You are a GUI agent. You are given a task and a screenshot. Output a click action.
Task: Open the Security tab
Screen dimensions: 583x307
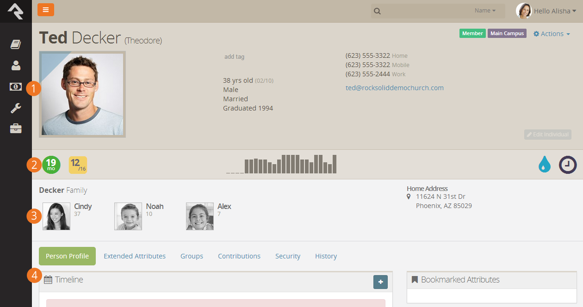(288, 256)
